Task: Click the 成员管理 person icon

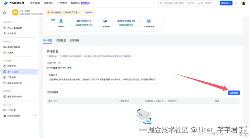Action: coord(5,33)
